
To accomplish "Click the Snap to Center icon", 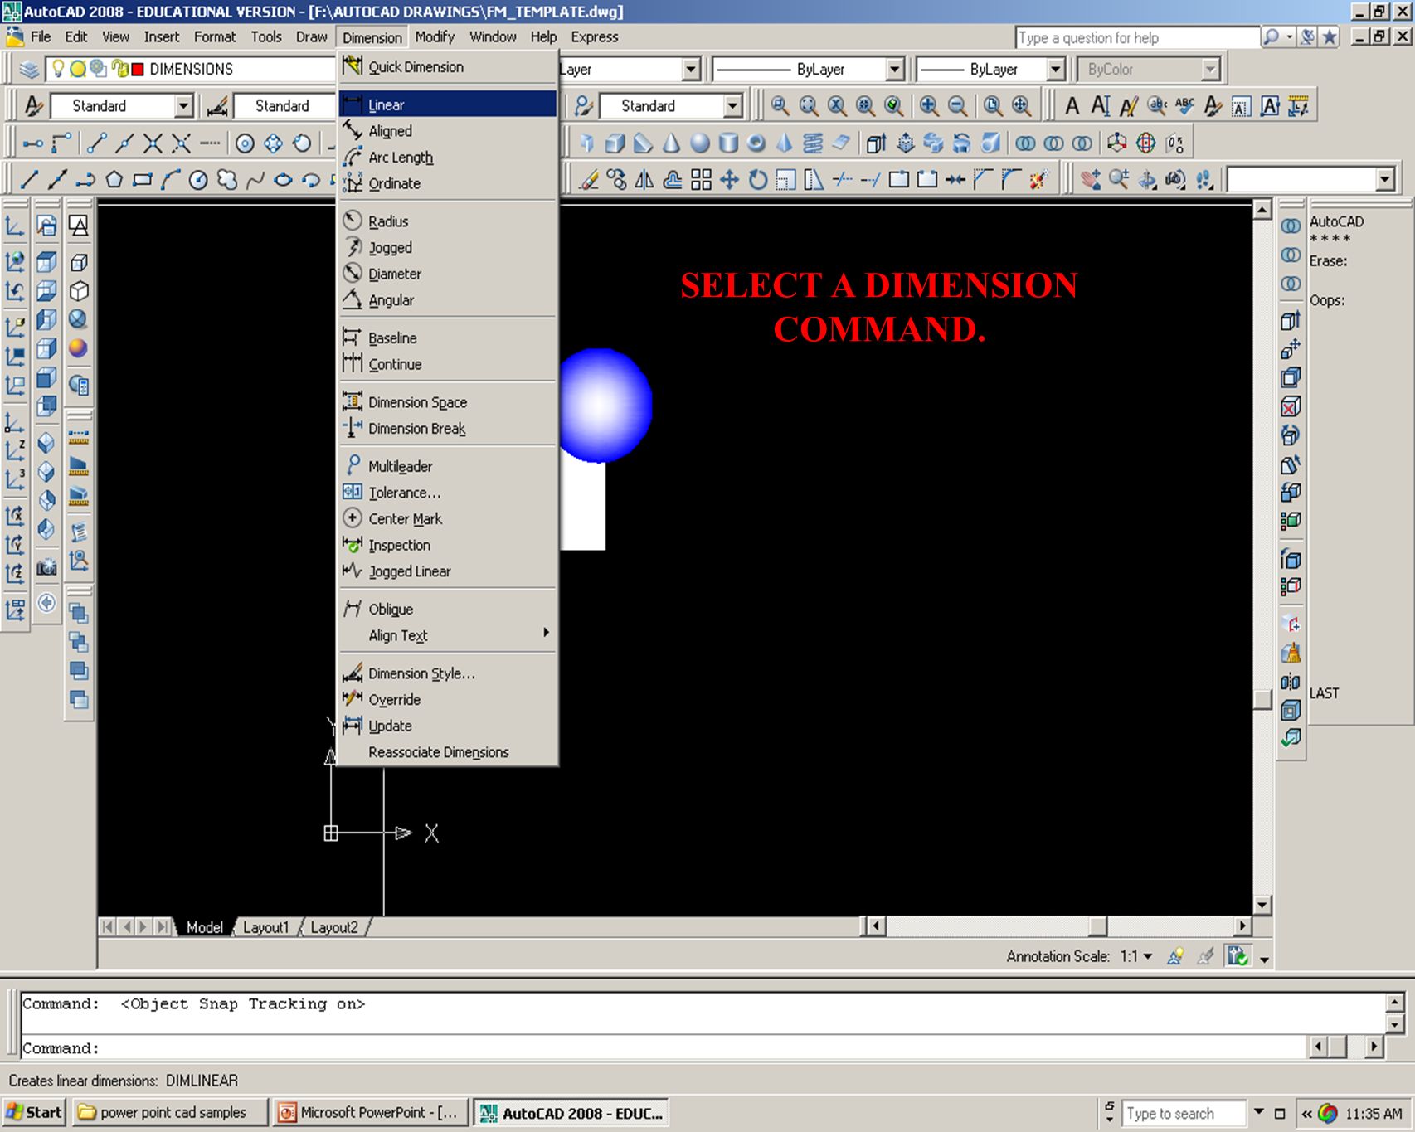I will [245, 143].
